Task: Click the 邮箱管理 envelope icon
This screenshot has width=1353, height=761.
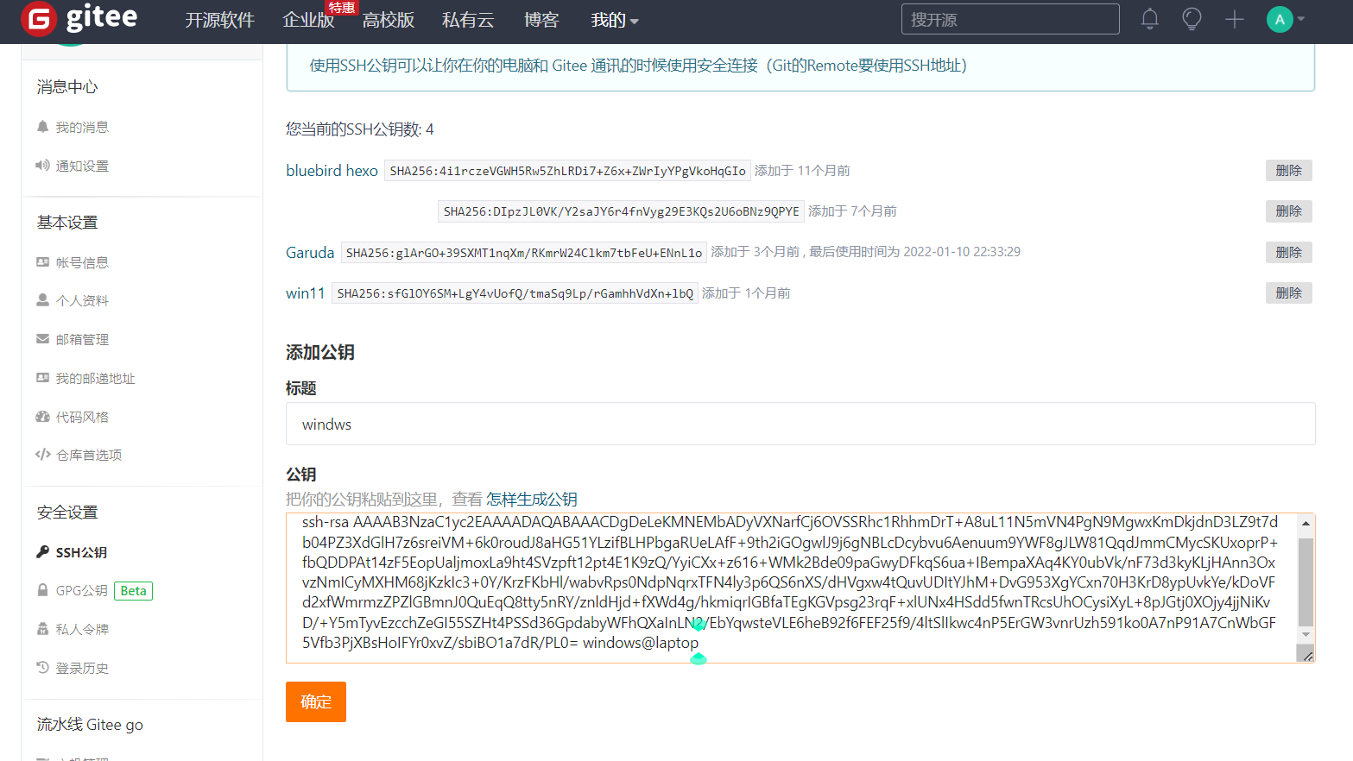Action: pyautogui.click(x=41, y=339)
